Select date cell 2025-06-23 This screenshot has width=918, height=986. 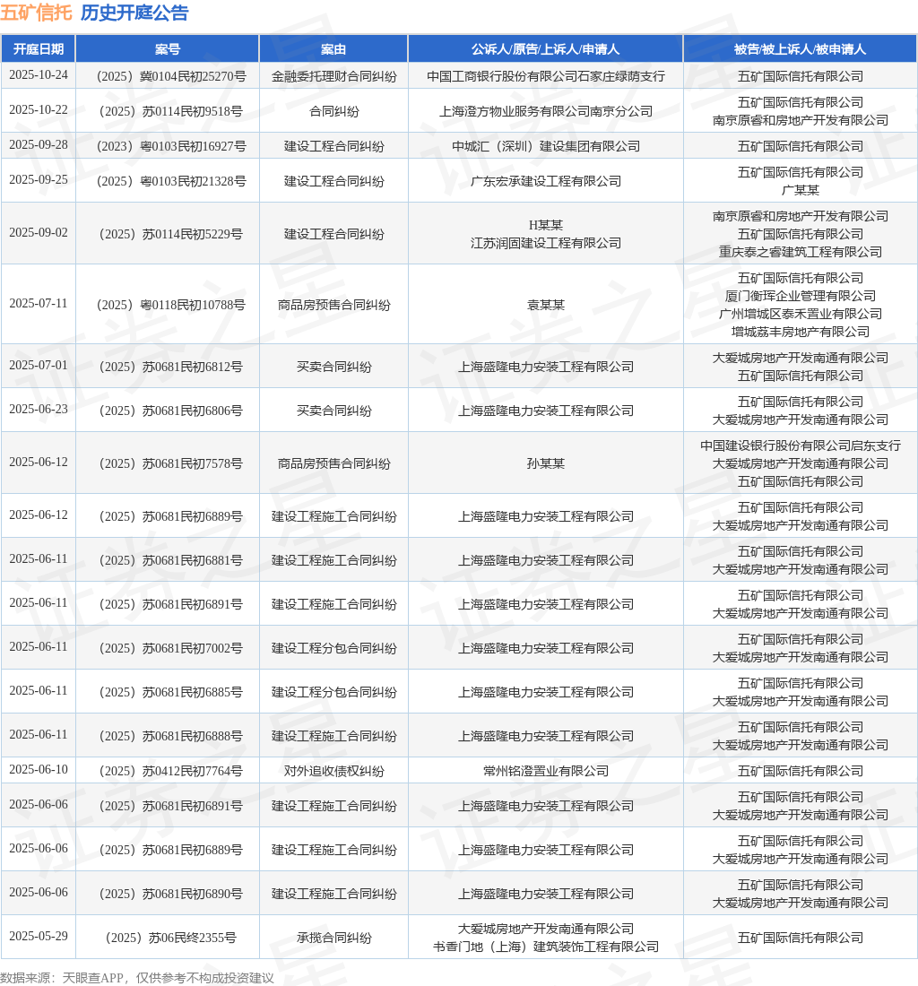point(39,410)
